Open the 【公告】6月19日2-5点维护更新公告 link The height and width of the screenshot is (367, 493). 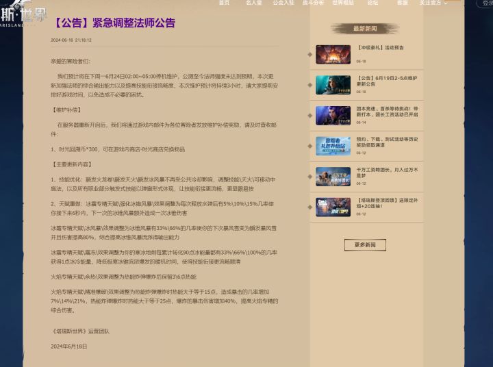(x=387, y=81)
